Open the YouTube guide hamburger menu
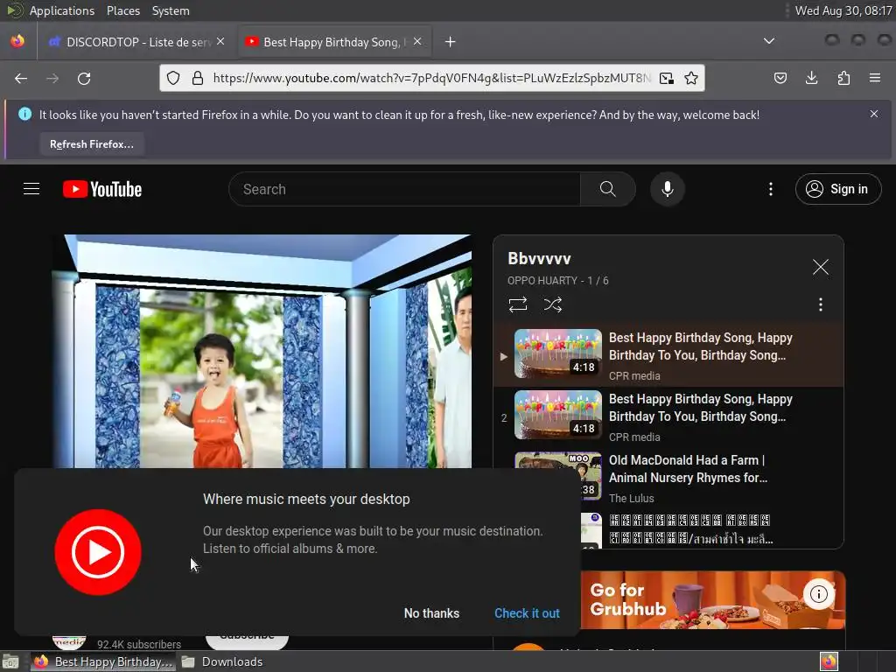The width and height of the screenshot is (896, 672). (31, 189)
